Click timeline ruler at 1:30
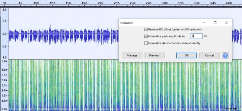 (x=68, y=3)
